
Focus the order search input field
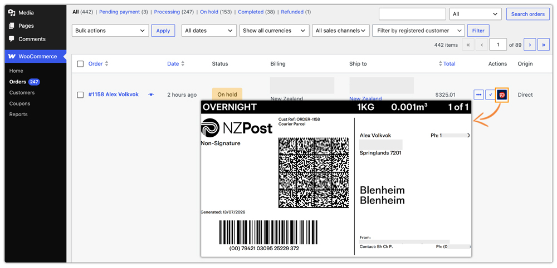[x=412, y=14]
